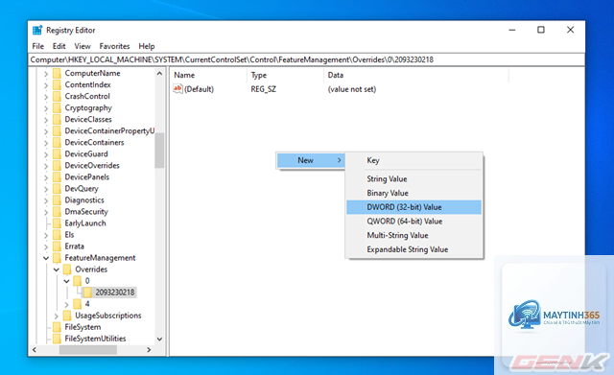Collapse the FeatureManagement tree node
Screen dimensions: 614x375
coord(46,258)
